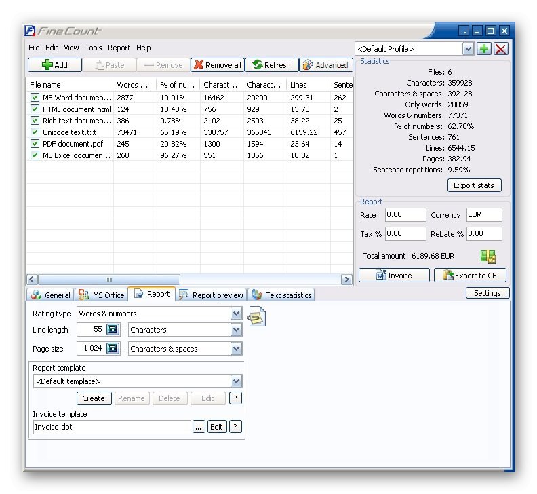
Task: Click lines cell value 6159.22
Action: coord(304,132)
